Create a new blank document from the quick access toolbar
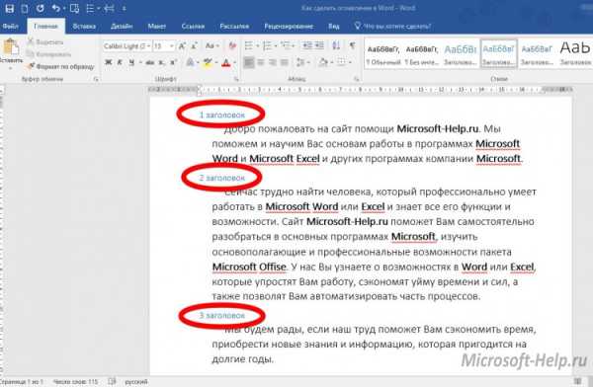This screenshot has width=593, height=387. point(25,8)
